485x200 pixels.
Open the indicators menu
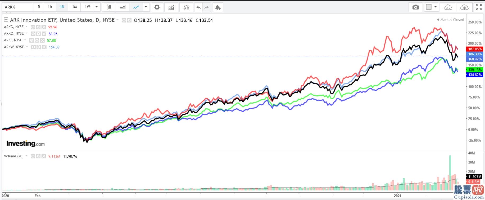point(171,7)
